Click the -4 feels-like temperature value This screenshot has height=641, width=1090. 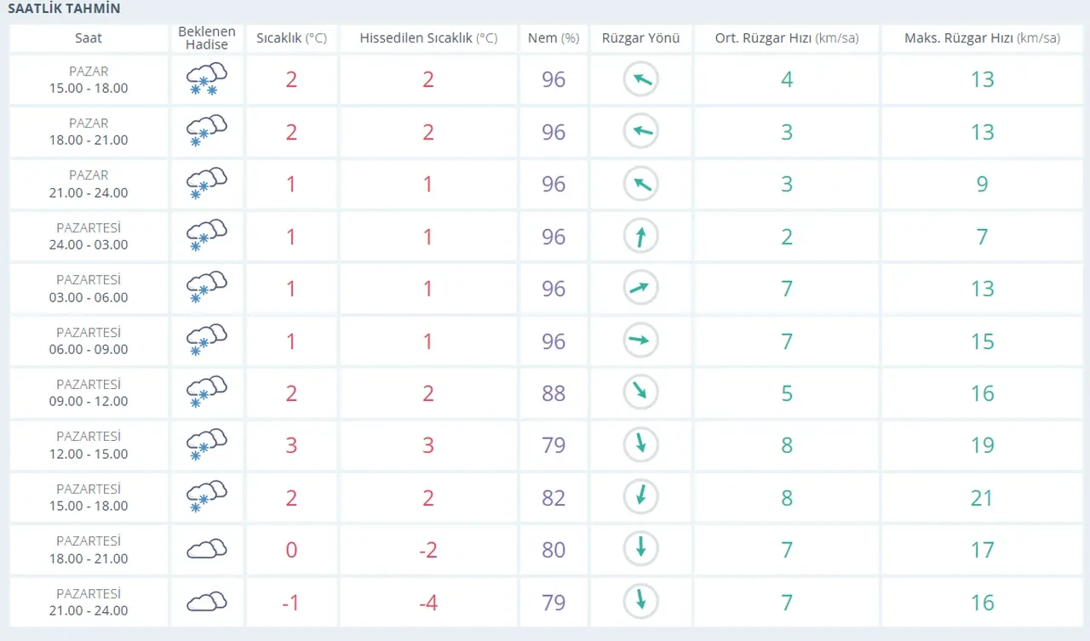tap(427, 602)
